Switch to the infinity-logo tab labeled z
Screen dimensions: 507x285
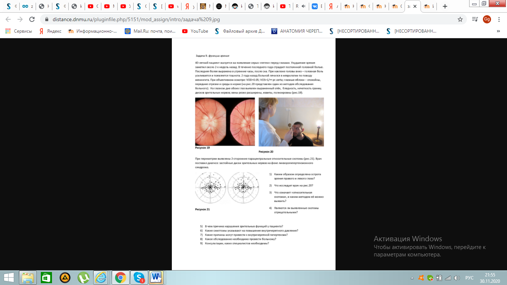click(x=28, y=6)
